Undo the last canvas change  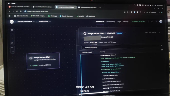[x=12, y=48]
